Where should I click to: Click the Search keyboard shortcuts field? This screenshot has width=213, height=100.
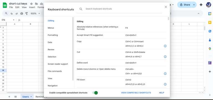(119, 9)
